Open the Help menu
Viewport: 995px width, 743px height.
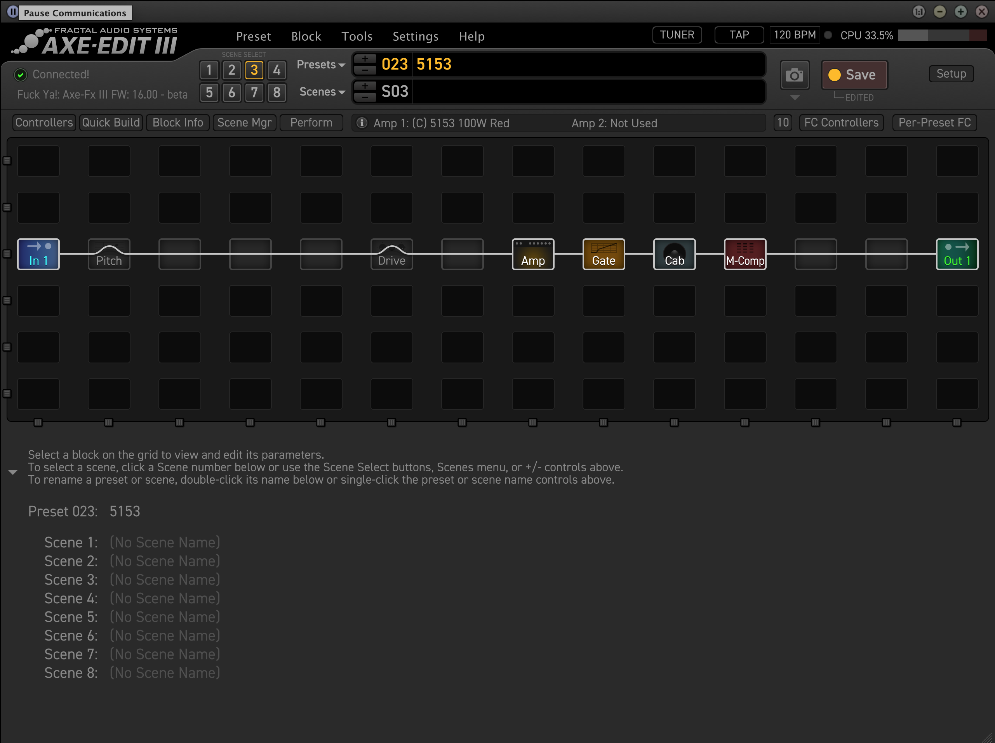[471, 36]
